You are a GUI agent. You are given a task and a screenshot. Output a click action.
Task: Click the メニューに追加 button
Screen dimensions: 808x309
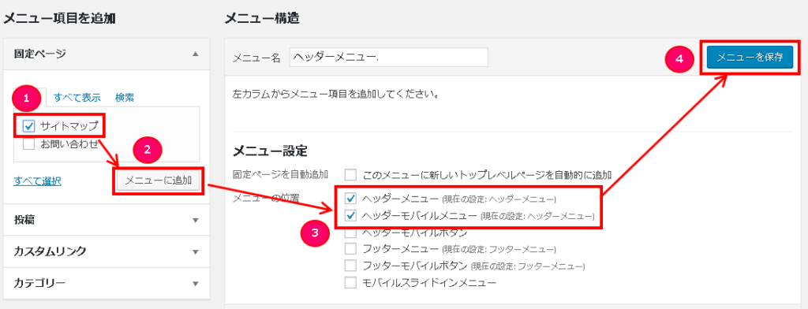(x=158, y=181)
